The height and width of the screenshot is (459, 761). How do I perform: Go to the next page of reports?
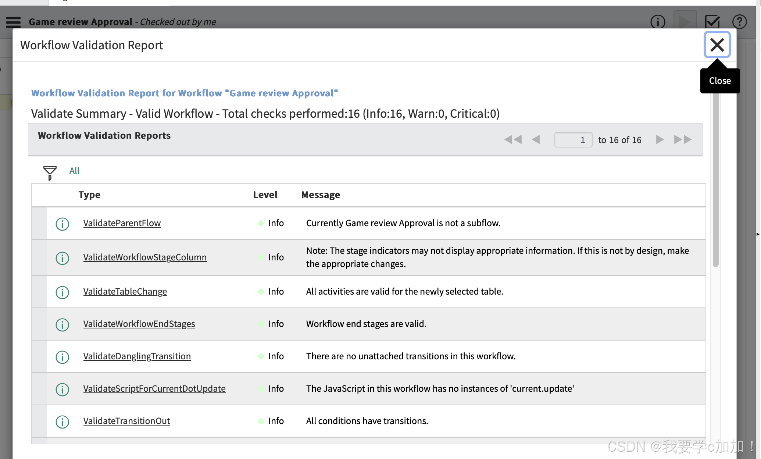[x=660, y=140]
